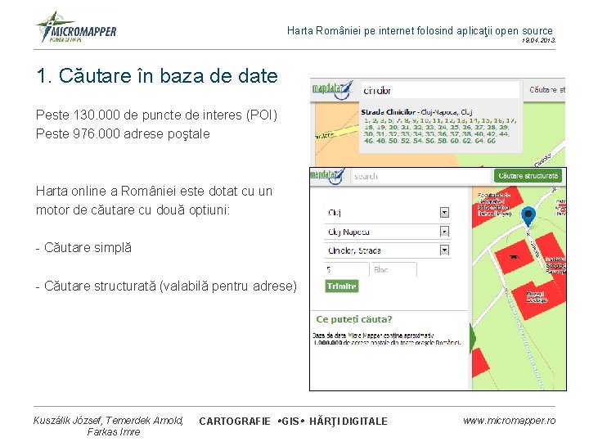Click the database description text under 'Ce puteți căuta?'
The width and height of the screenshot is (589, 442).
coord(386,339)
